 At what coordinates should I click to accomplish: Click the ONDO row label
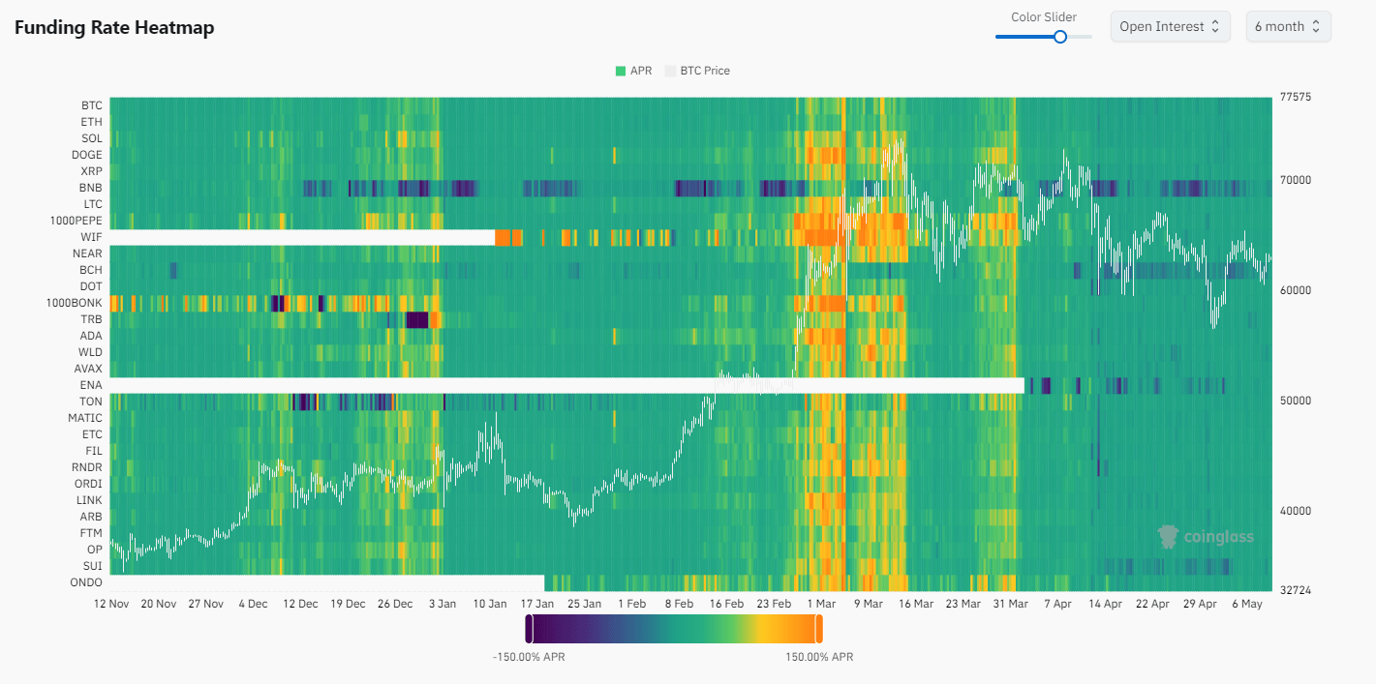86,582
